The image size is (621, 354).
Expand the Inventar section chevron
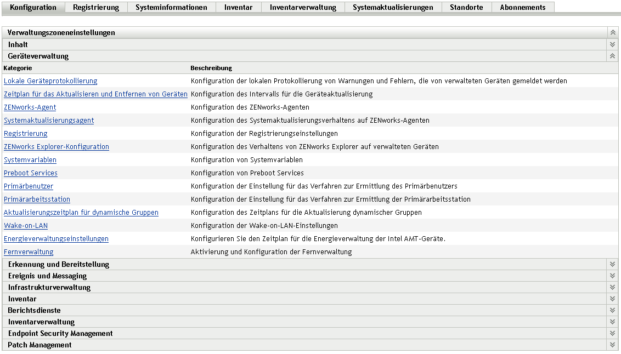click(613, 299)
